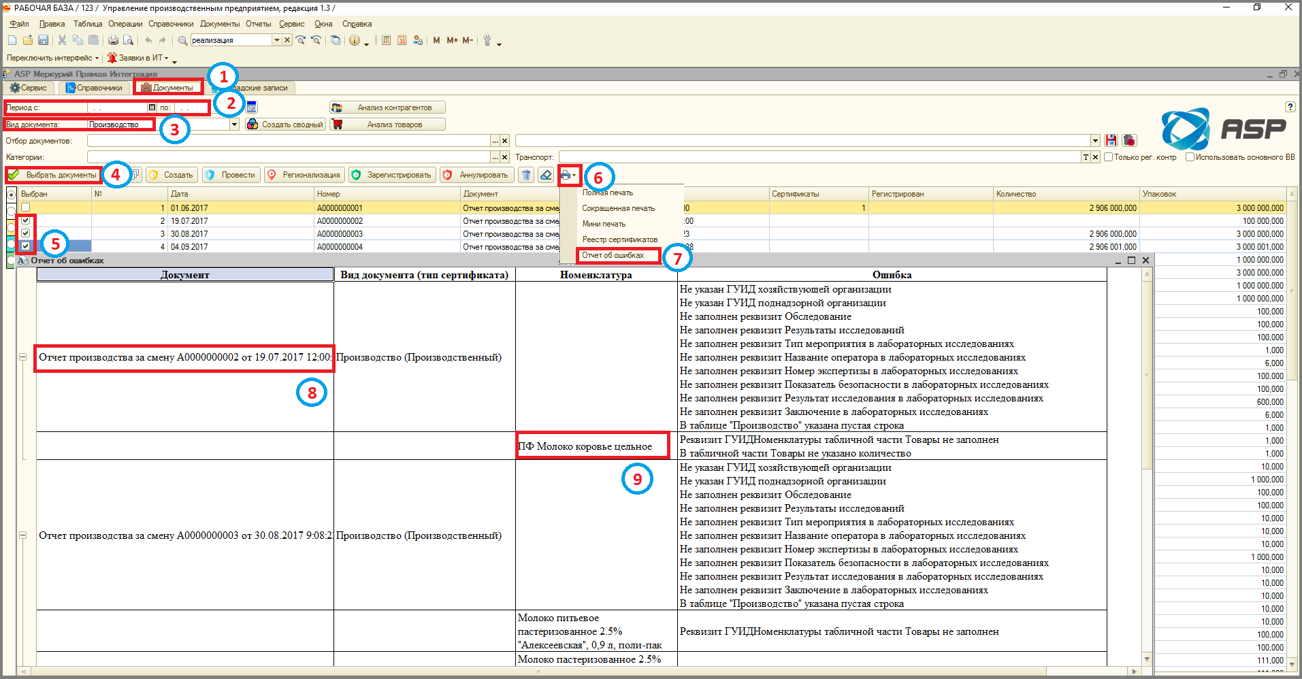The height and width of the screenshot is (679, 1302).
Task: Click the duplicate documents icon beside Выбрать документы
Action: pos(135,175)
